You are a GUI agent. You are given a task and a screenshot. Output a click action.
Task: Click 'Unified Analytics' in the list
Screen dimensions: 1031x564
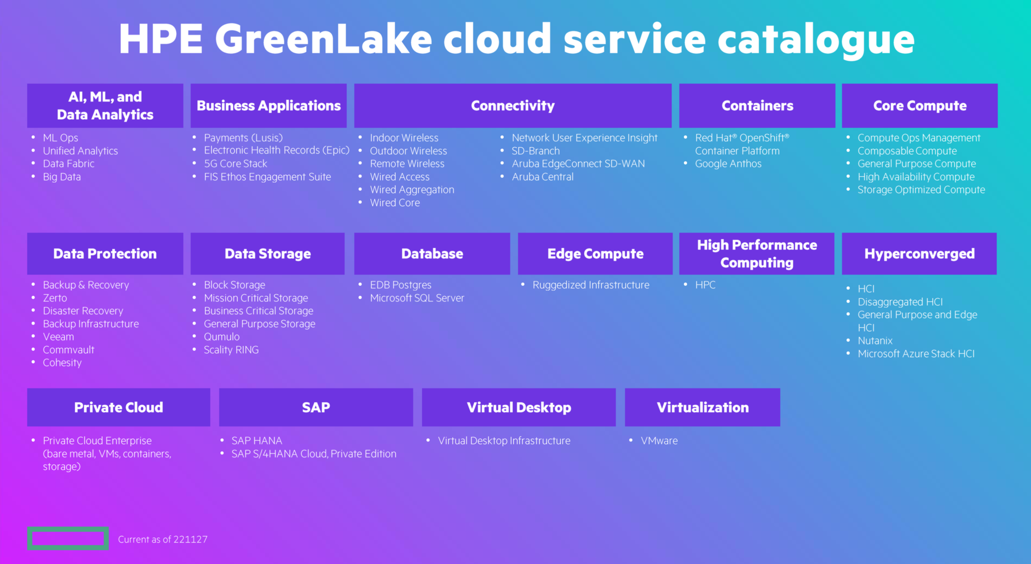pyautogui.click(x=81, y=151)
